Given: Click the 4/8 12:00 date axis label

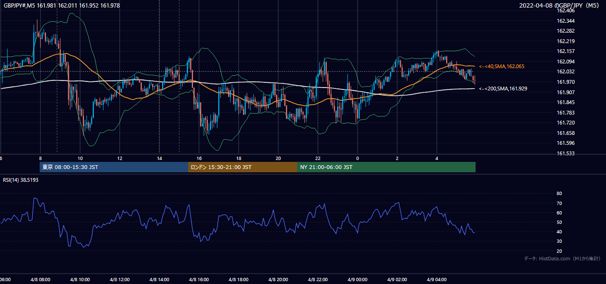Looking at the screenshot, I should pos(119,280).
